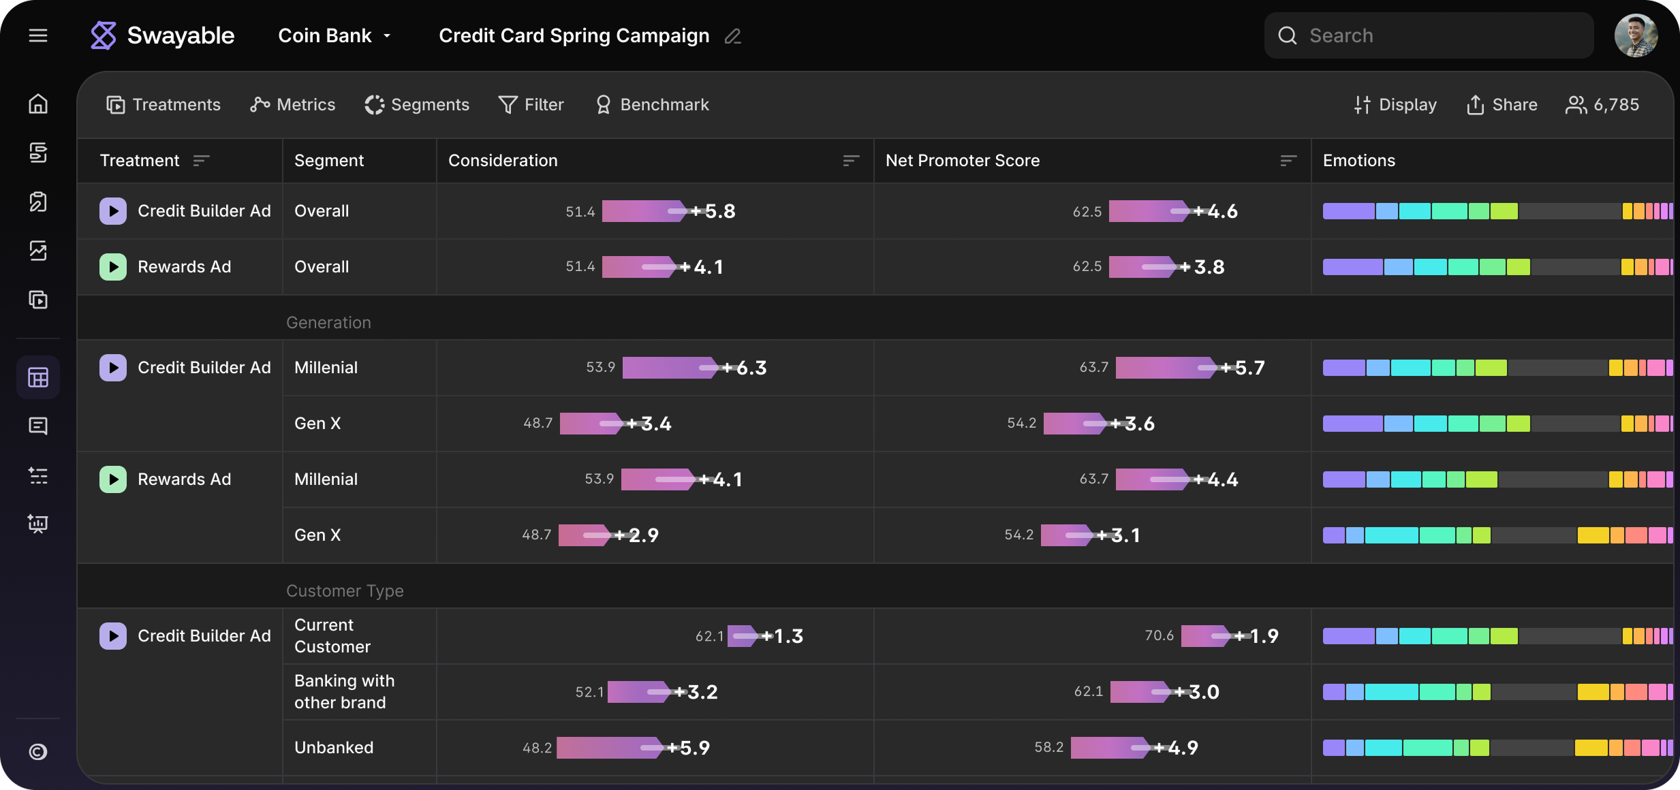This screenshot has height=790, width=1680.
Task: Open the hamburger menu icon
Action: [38, 35]
